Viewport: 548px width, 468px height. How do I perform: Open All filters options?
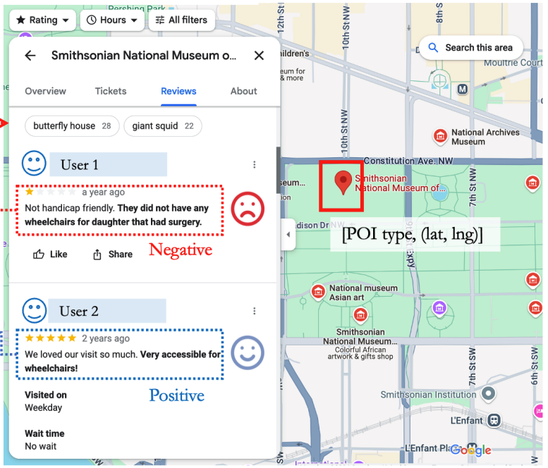(x=182, y=20)
